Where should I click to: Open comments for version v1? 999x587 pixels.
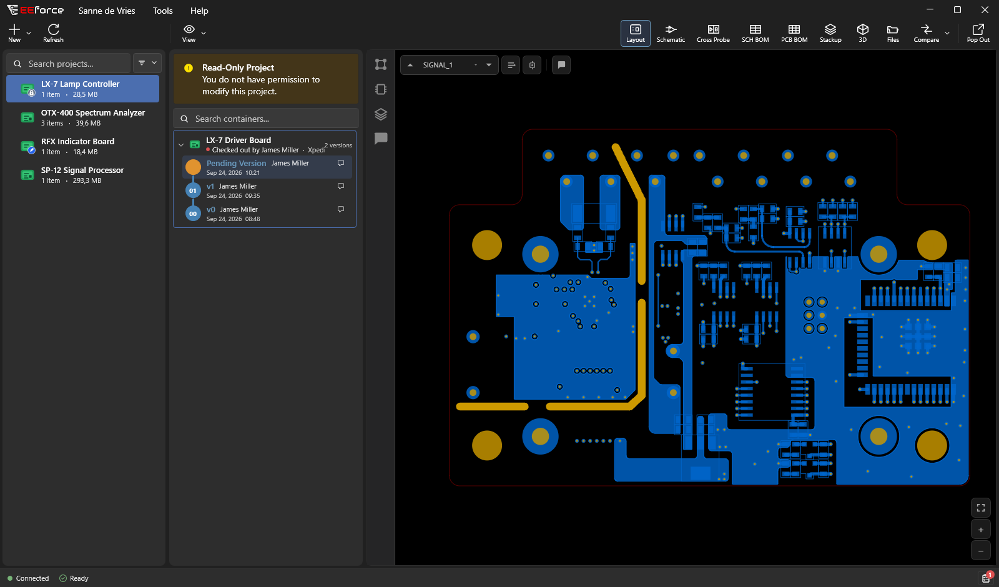click(x=341, y=186)
